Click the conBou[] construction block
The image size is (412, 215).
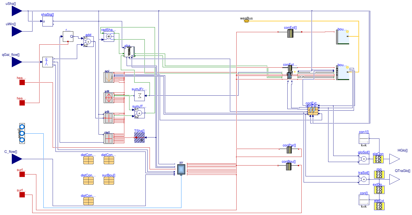pyautogui.click(x=289, y=167)
